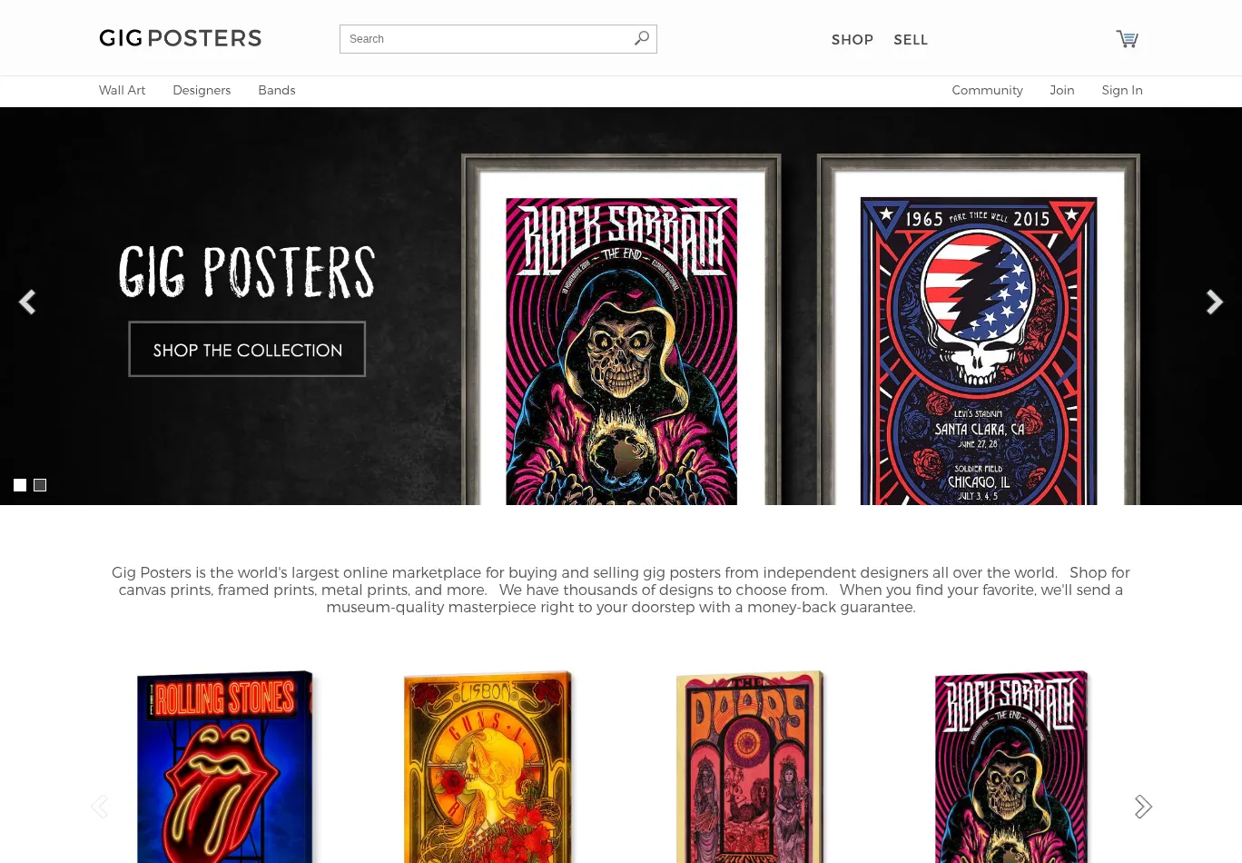
Task: Click the search magnifier icon
Action: (642, 38)
